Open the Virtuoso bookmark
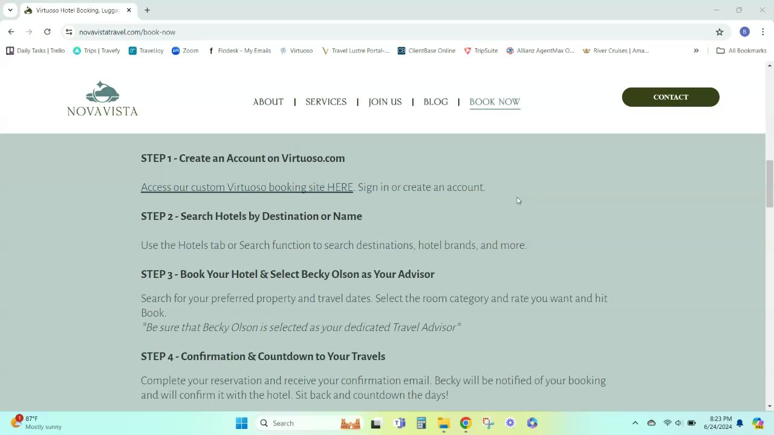774x435 pixels. pyautogui.click(x=296, y=51)
